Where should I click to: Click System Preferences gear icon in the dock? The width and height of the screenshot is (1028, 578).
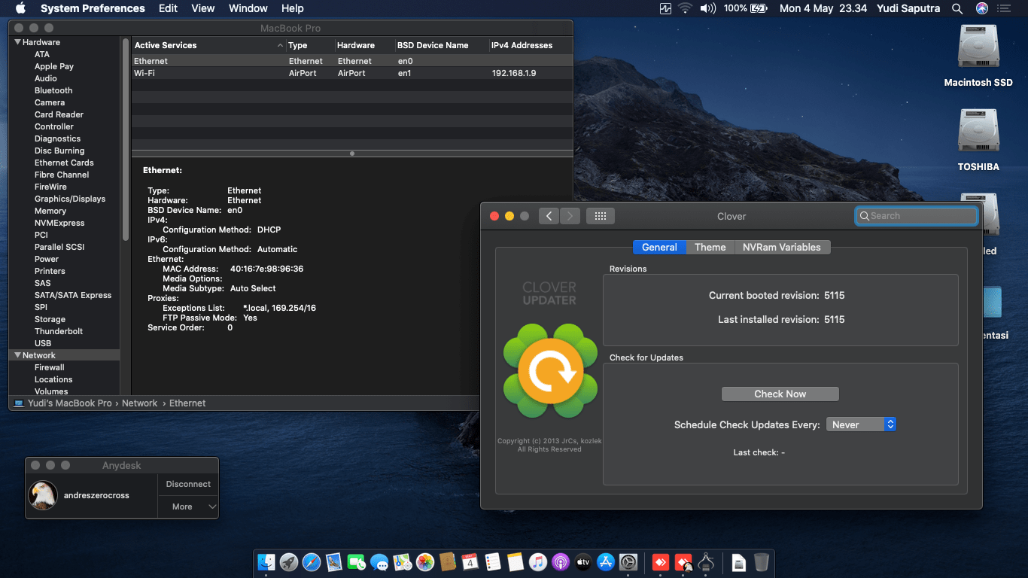point(628,562)
